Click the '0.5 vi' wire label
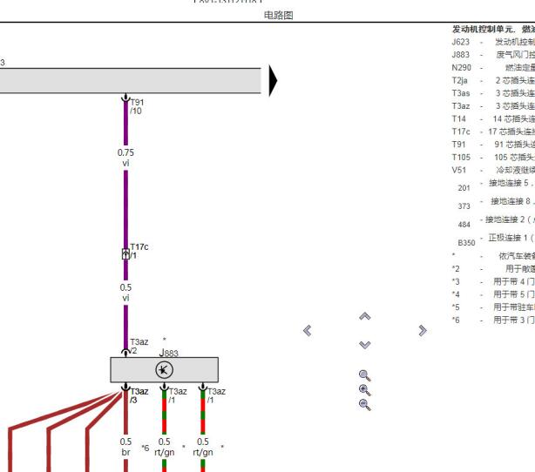535x472 pixels. [125, 293]
